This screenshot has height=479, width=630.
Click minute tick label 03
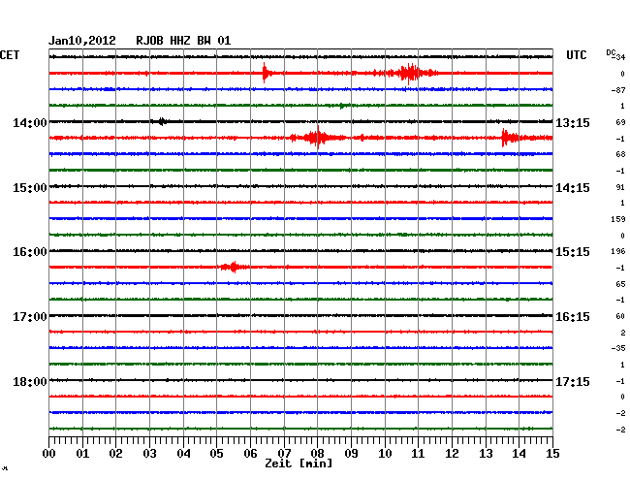pyautogui.click(x=149, y=454)
